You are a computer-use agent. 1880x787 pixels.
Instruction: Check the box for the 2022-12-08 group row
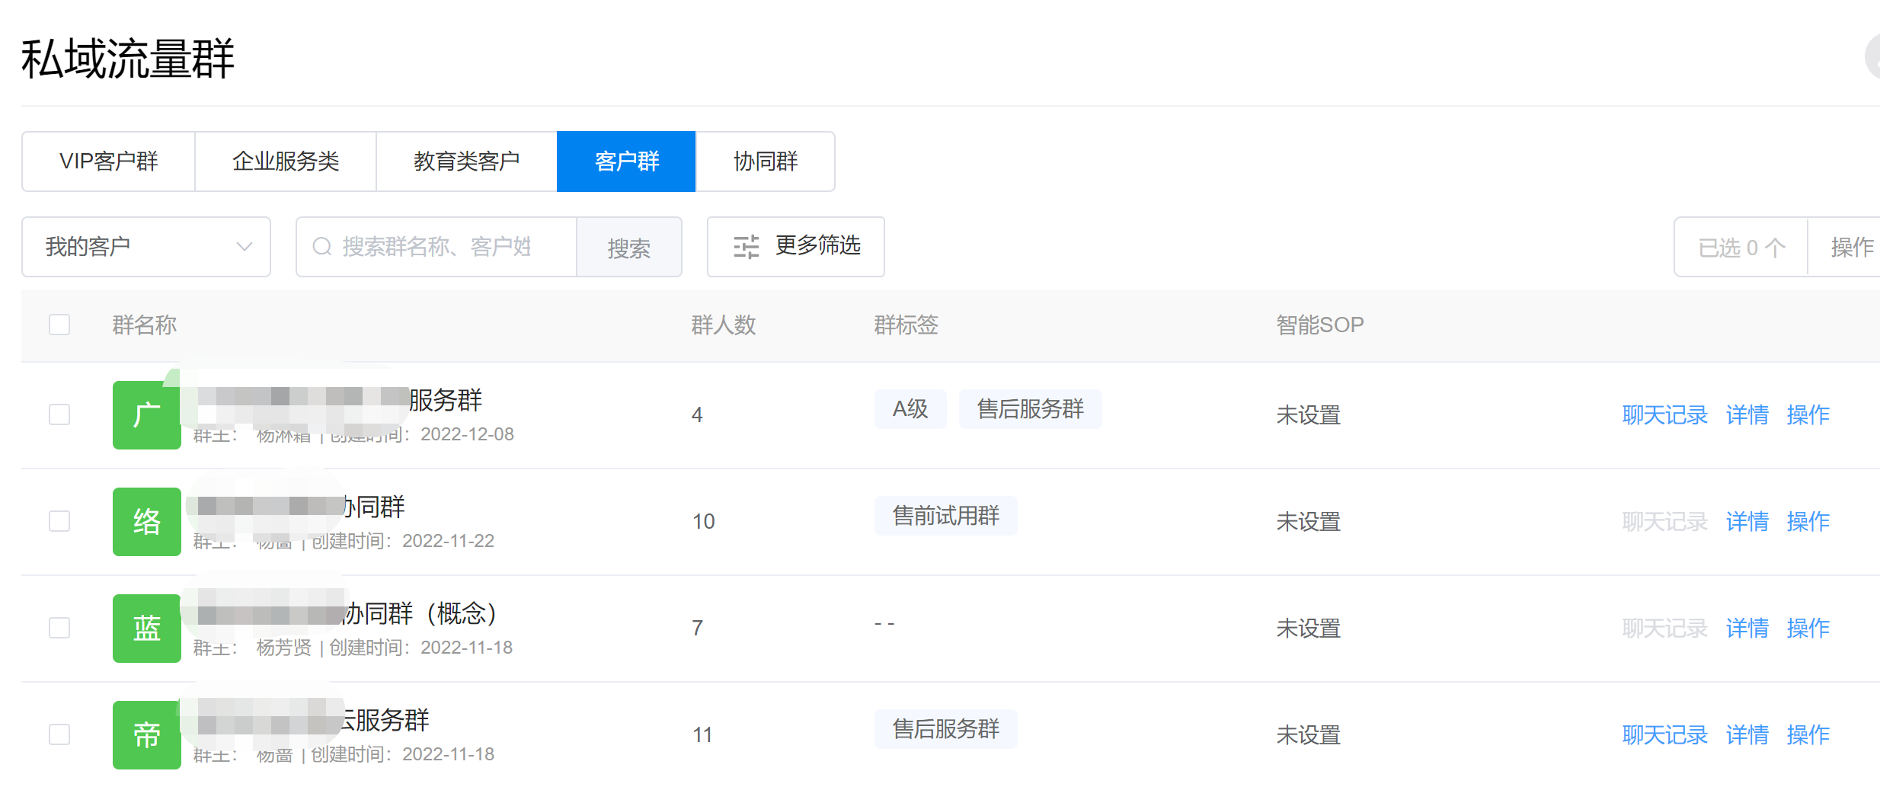point(59,414)
